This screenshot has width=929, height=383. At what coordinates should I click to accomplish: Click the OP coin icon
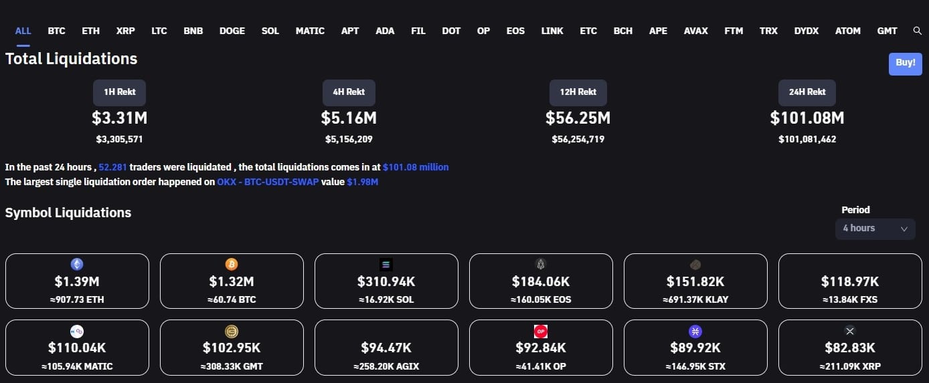click(541, 331)
